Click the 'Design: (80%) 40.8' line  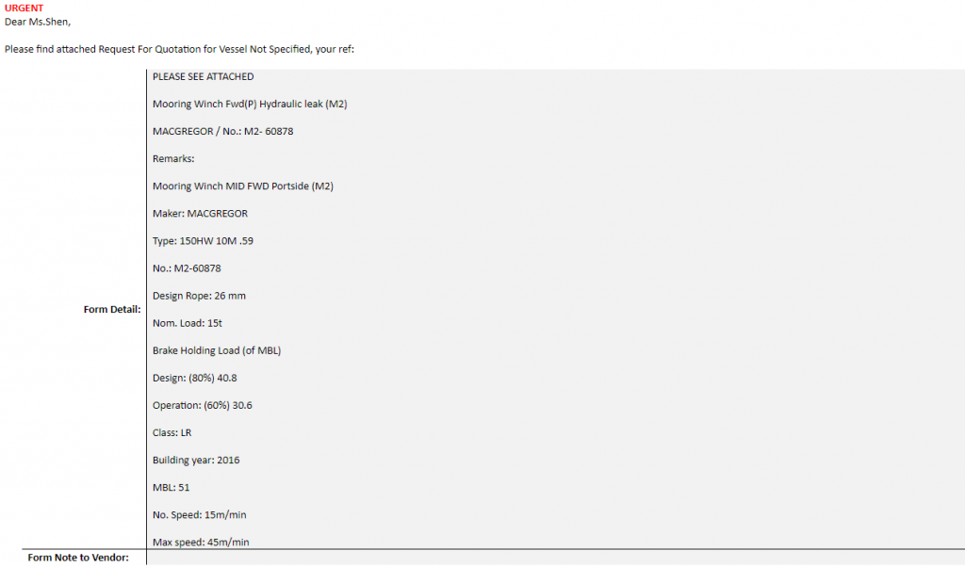click(196, 378)
